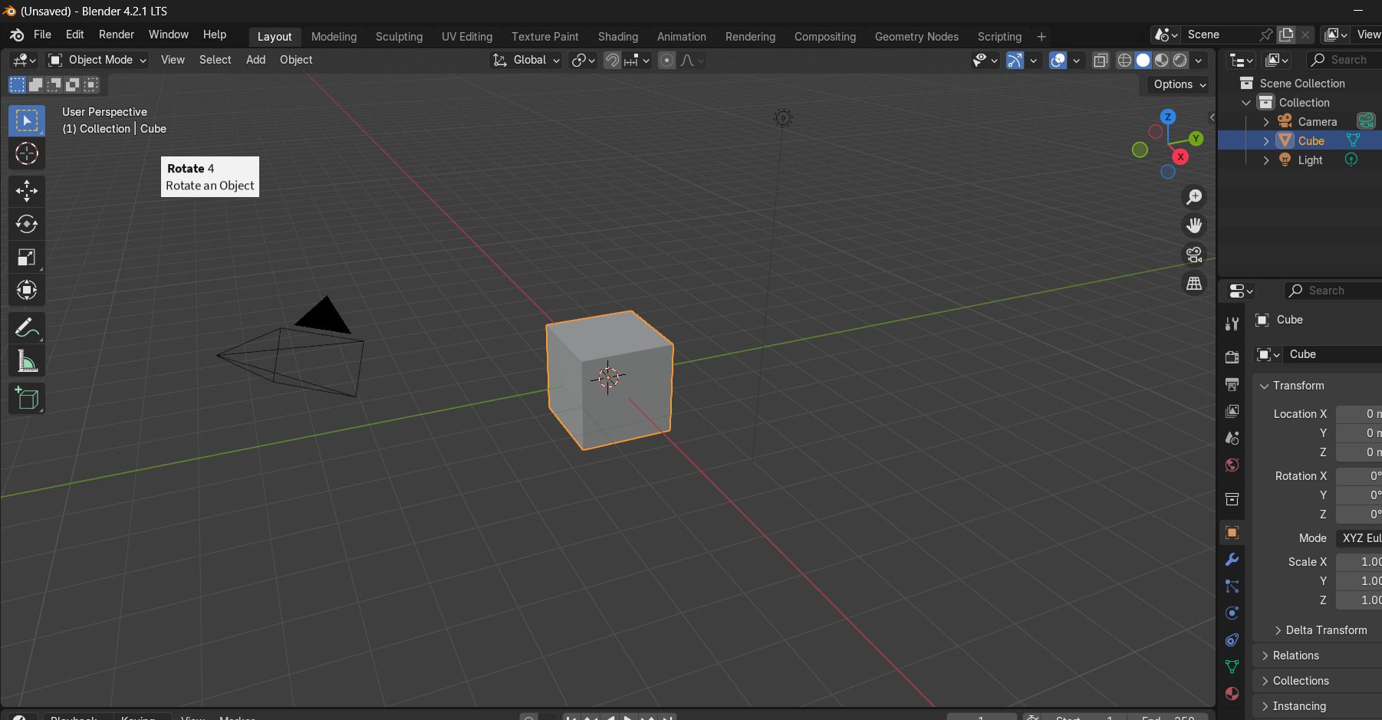The width and height of the screenshot is (1382, 720).
Task: Open the Modifier Properties wrench tab
Action: 1232,560
